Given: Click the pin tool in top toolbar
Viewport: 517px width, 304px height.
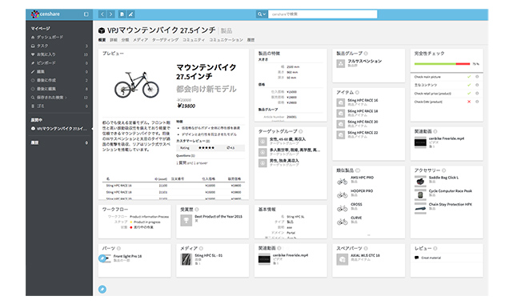Looking at the screenshot, I should pos(131,14).
